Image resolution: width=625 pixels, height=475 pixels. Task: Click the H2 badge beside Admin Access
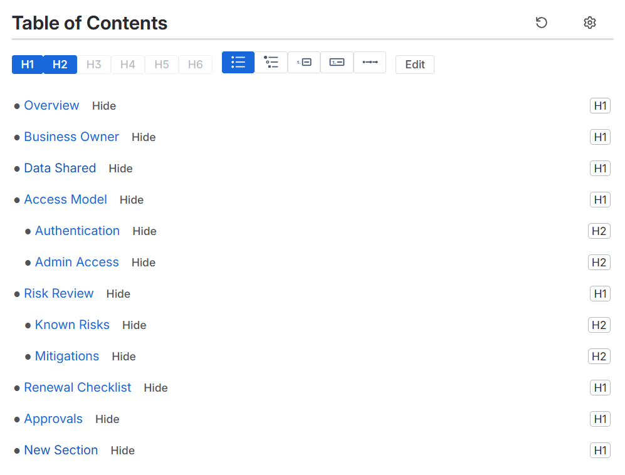[599, 262]
